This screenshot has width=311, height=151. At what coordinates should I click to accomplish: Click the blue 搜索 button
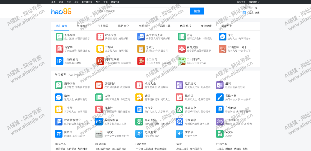197,11
